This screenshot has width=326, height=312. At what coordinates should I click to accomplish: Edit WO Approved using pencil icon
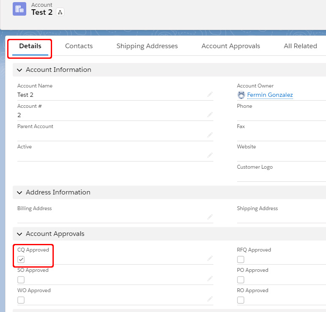point(210,299)
